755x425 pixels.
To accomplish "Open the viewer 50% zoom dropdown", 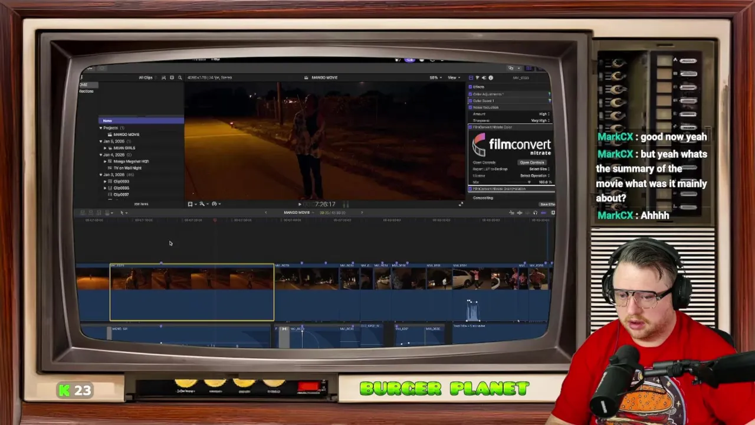I will click(x=435, y=77).
